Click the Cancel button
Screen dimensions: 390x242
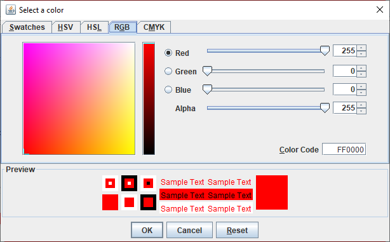point(189,230)
